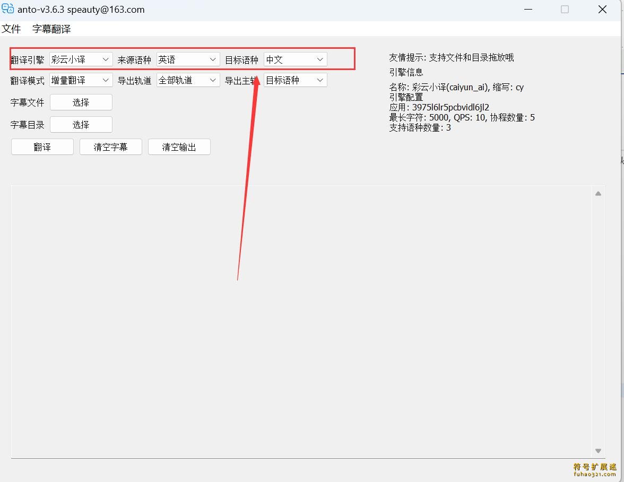Expand the 导出轨道 dropdown showing 全部轨道
Screen dimensions: 624x482
[x=188, y=80]
